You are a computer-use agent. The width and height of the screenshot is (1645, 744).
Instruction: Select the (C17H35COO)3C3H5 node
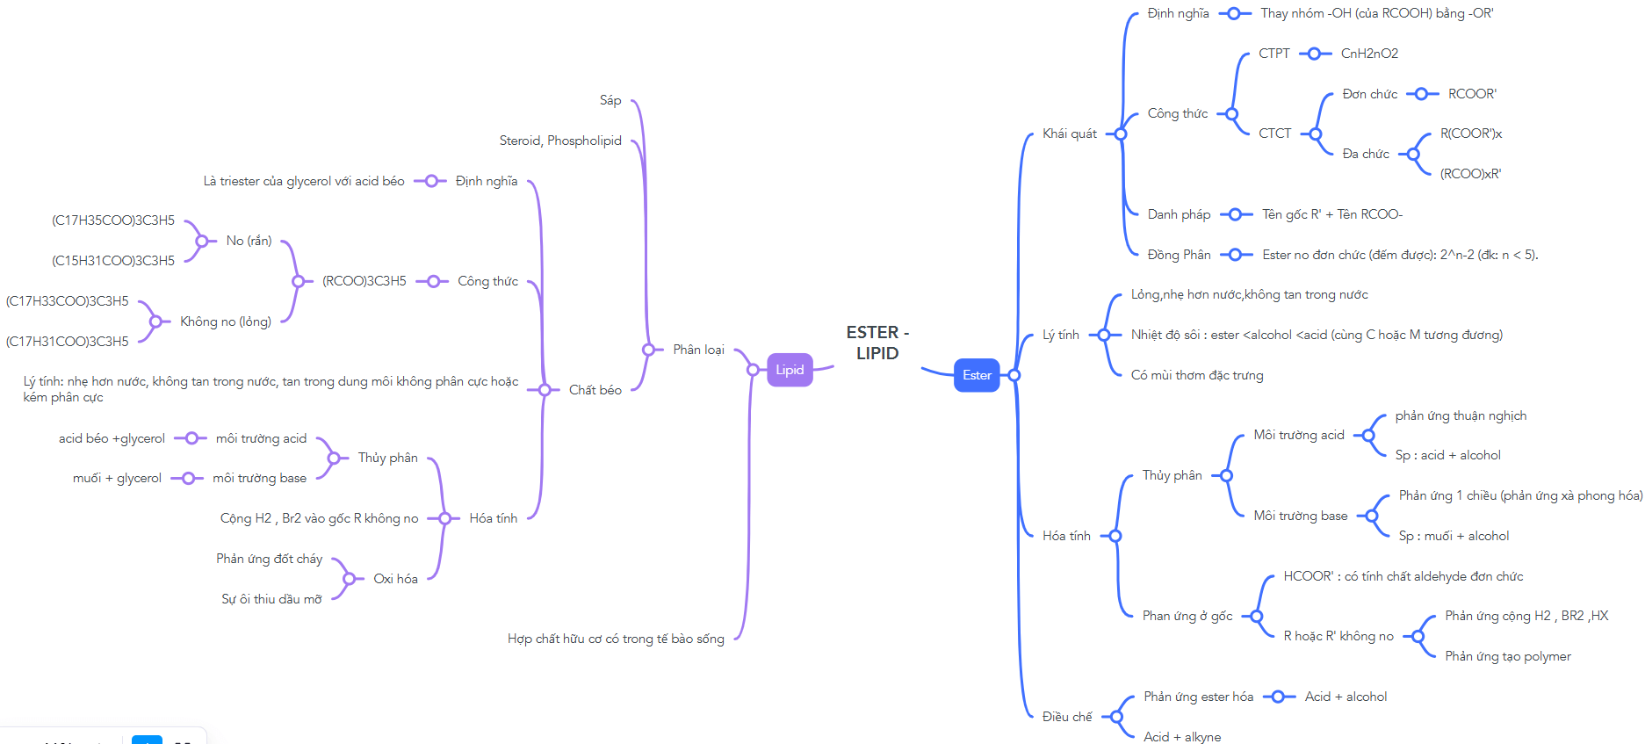point(113,220)
